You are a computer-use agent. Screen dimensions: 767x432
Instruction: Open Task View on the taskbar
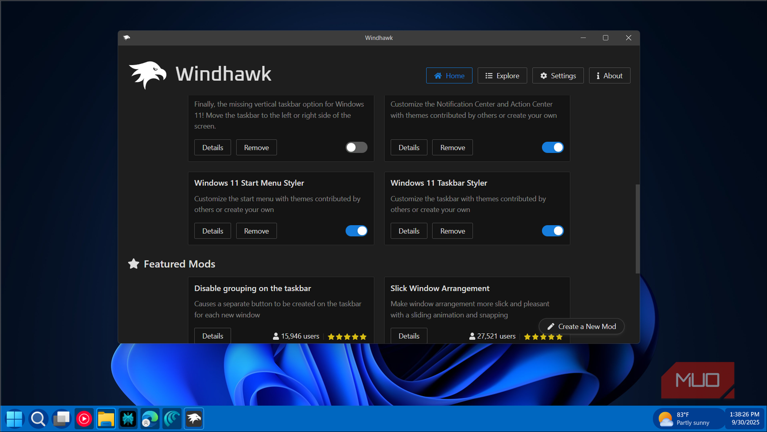tap(61, 419)
